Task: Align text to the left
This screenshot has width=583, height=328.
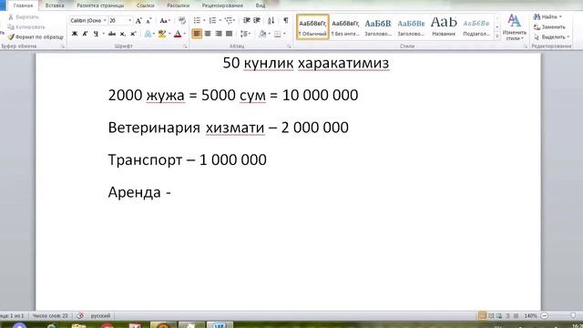Action: click(197, 34)
